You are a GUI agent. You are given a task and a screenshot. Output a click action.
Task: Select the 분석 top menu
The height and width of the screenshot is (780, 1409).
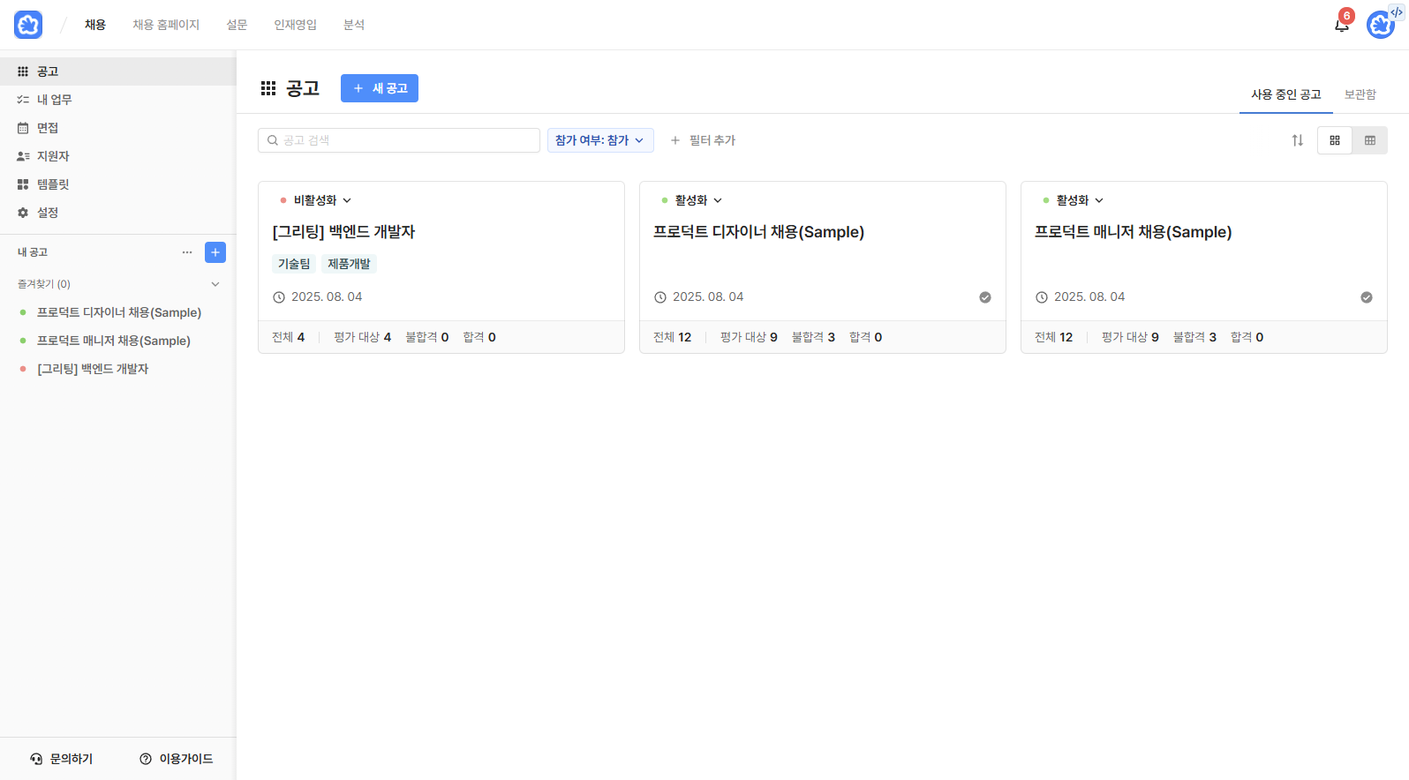coord(354,25)
